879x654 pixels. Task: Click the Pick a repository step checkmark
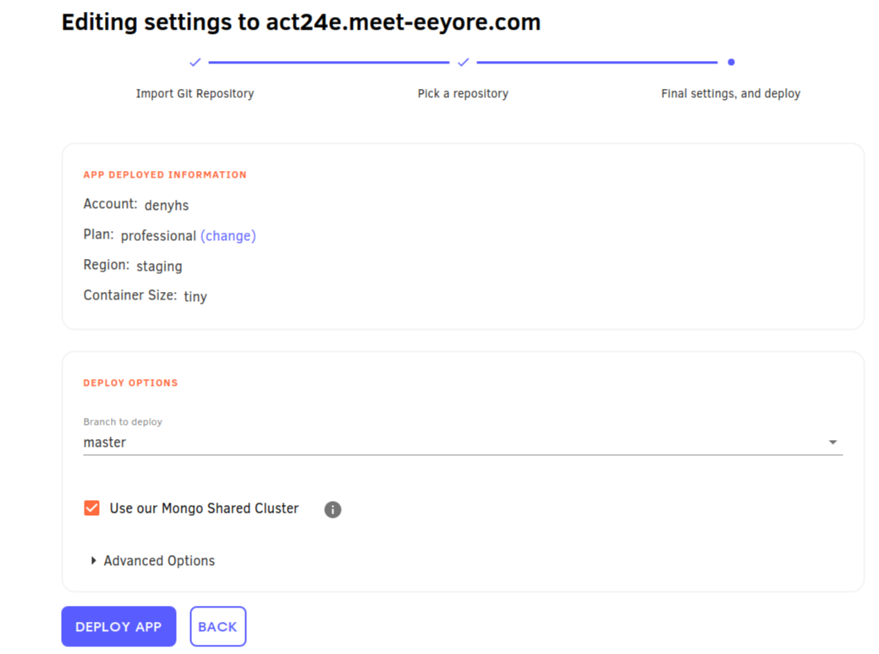tap(463, 63)
